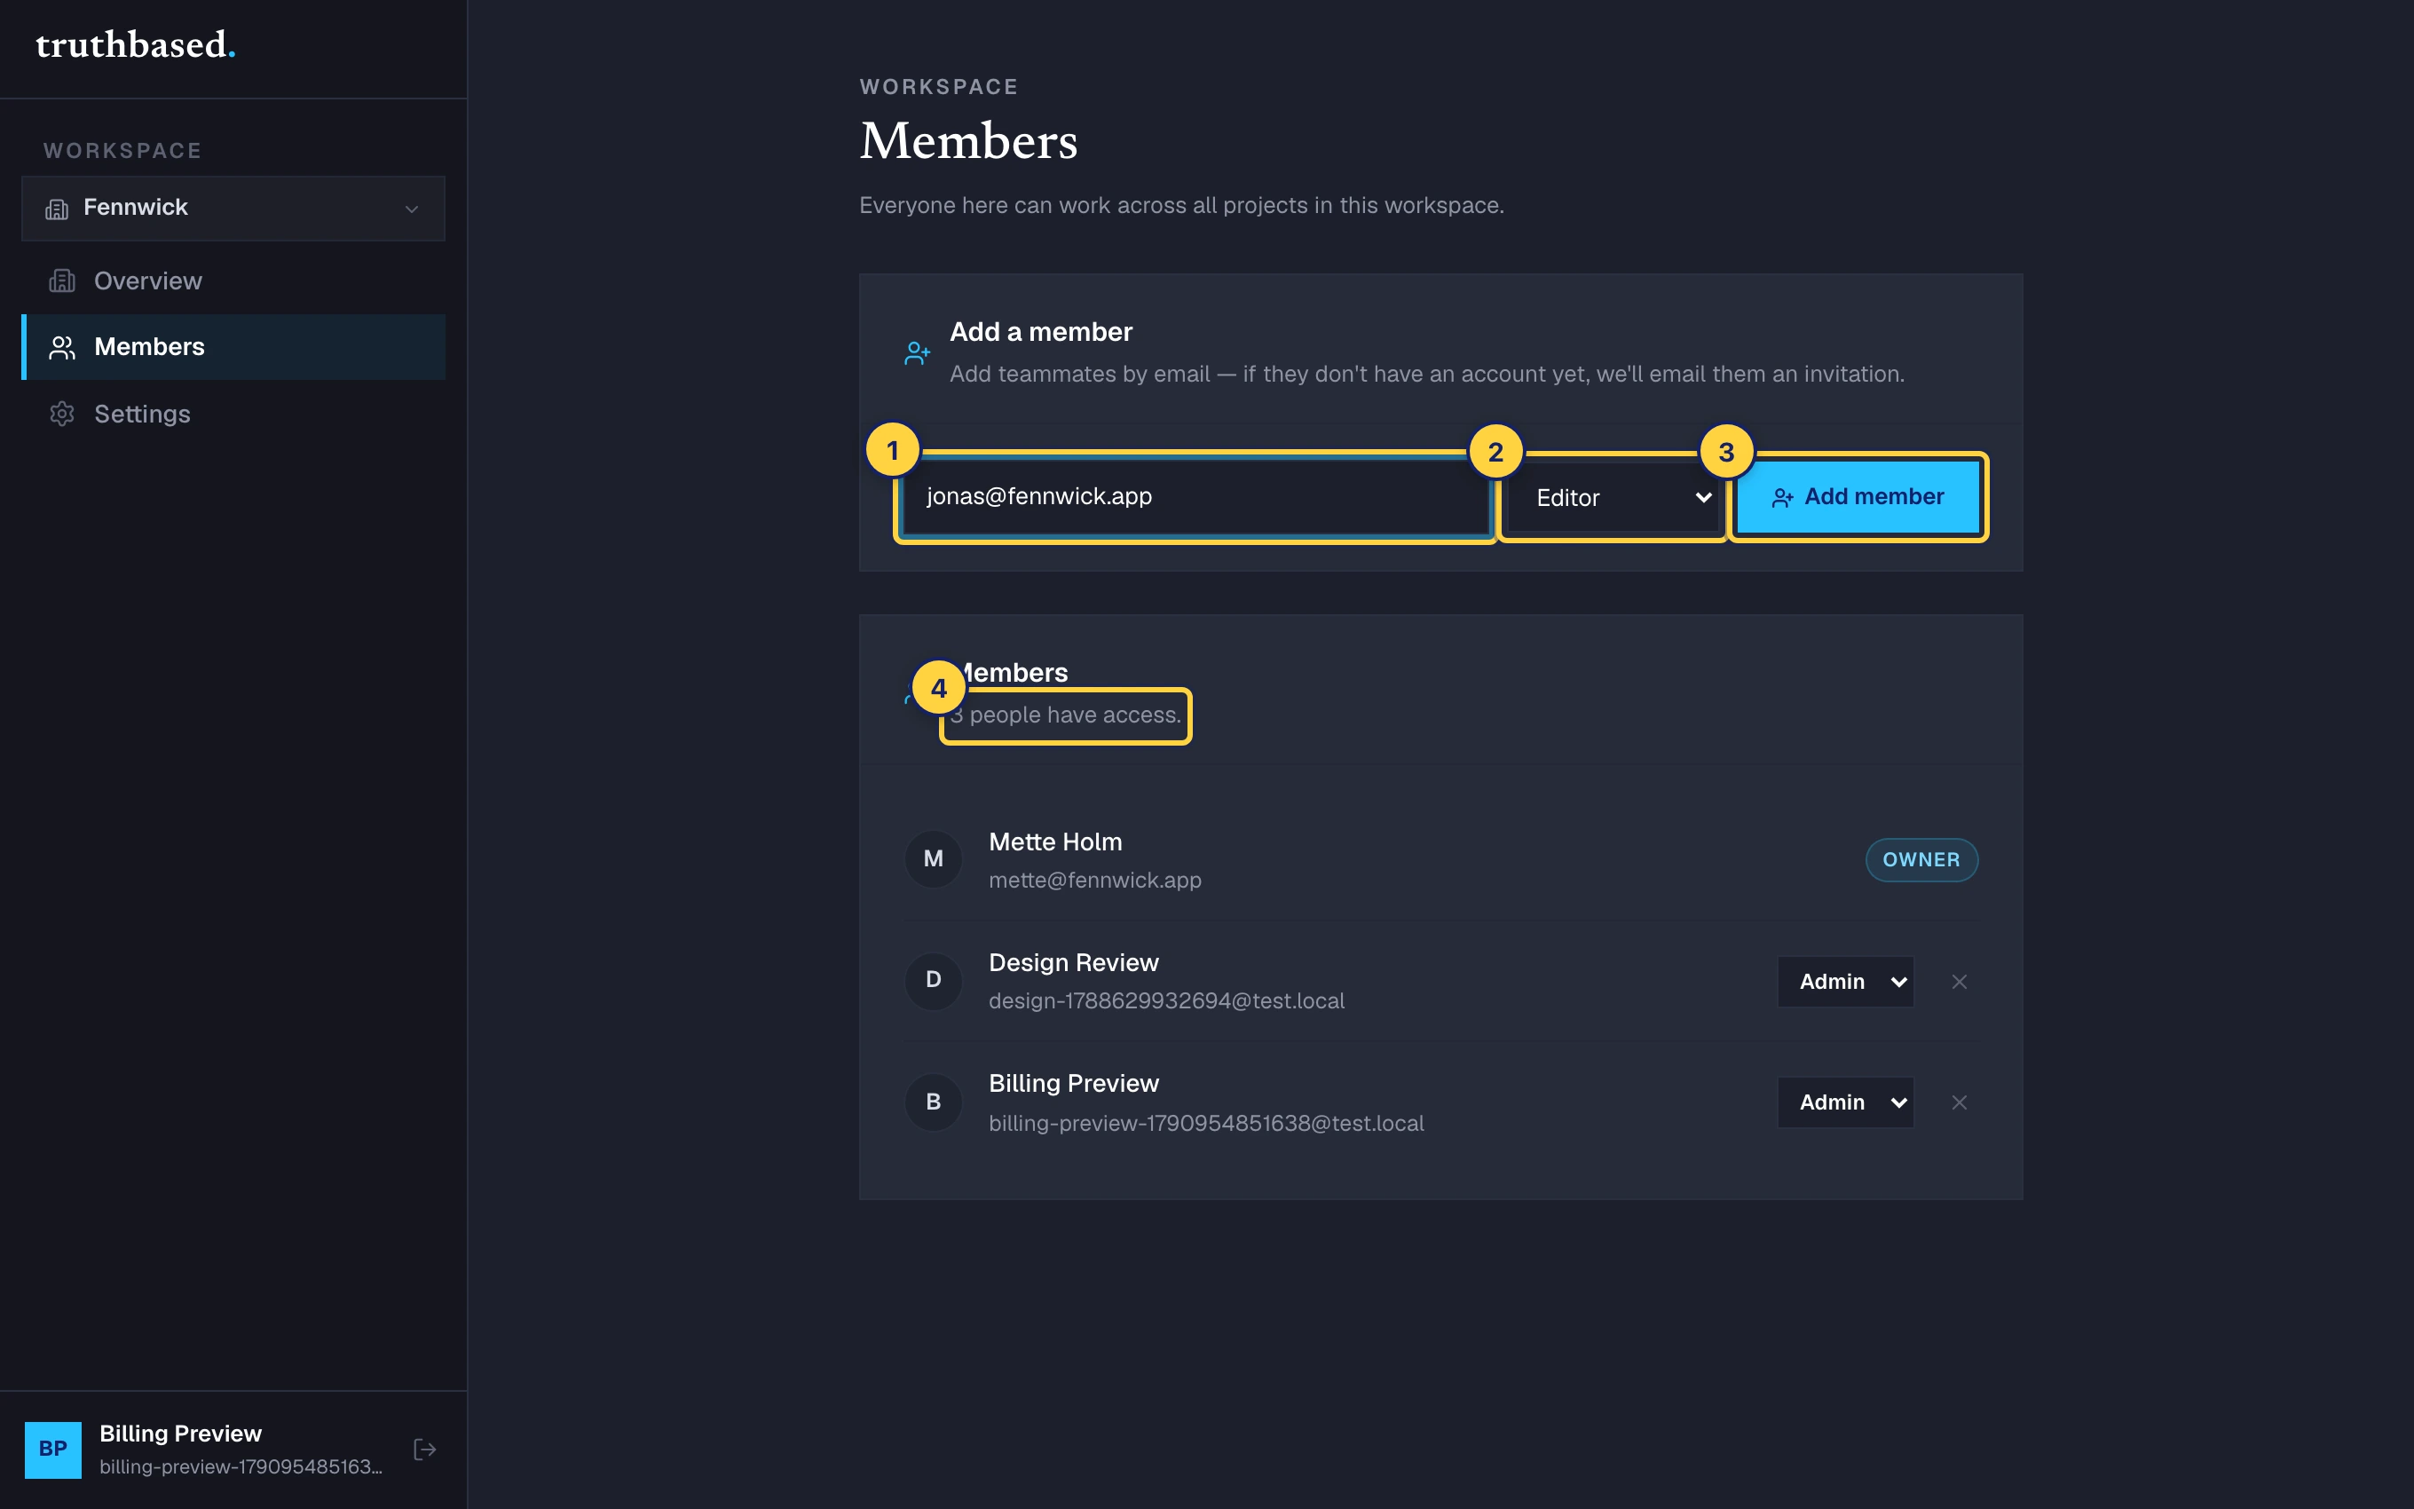
Task: Open workspace Settings
Action: tap(233, 413)
